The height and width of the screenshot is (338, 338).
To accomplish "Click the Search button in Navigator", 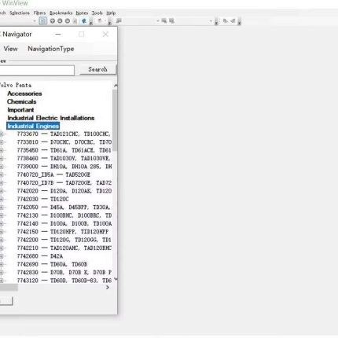I will 97,69.
